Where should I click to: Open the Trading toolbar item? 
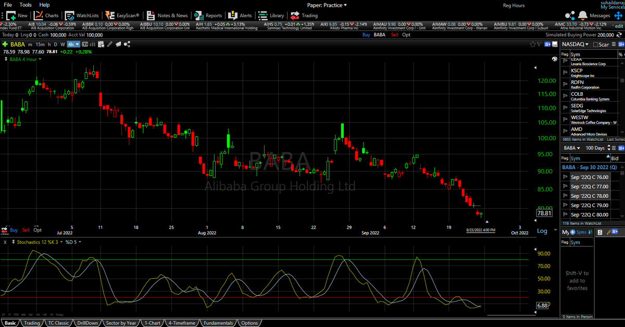coord(304,15)
